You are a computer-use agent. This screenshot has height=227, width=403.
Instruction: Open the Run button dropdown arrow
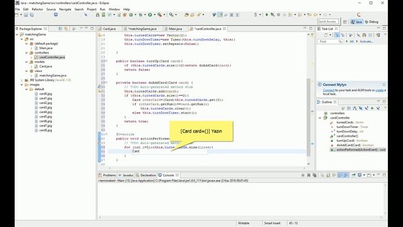point(154,15)
